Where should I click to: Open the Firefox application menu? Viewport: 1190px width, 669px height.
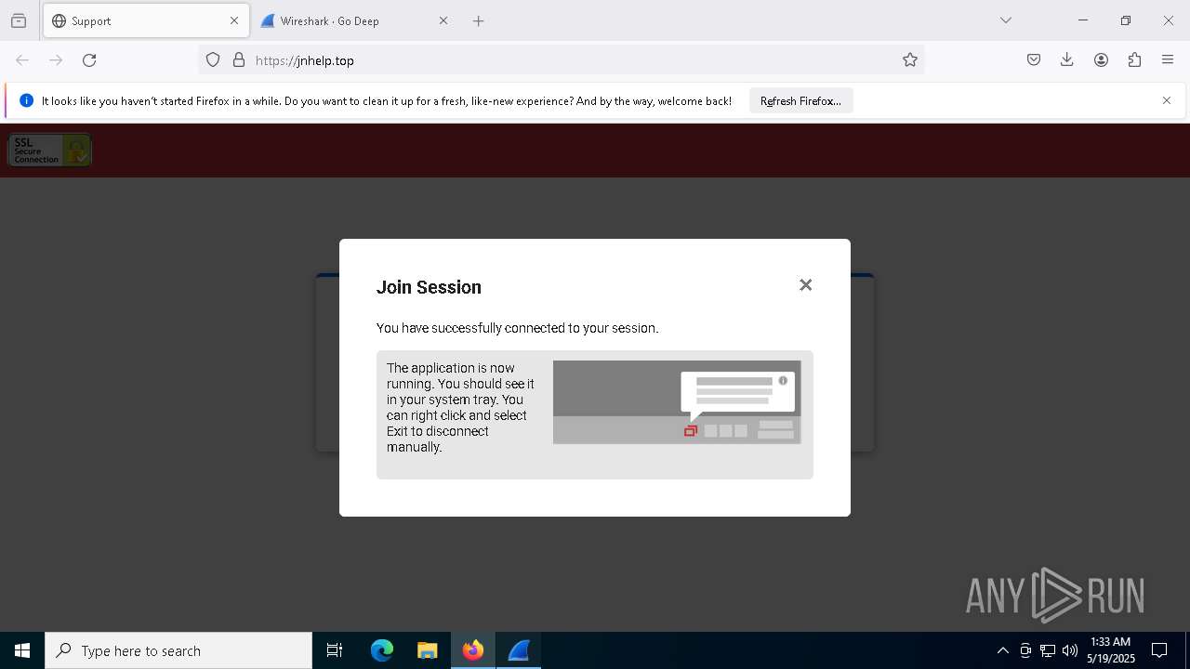click(1168, 60)
